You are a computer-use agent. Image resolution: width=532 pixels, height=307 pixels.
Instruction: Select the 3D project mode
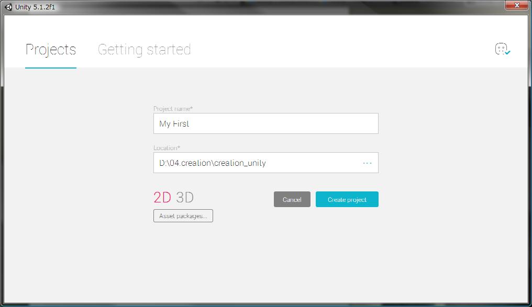pos(185,197)
